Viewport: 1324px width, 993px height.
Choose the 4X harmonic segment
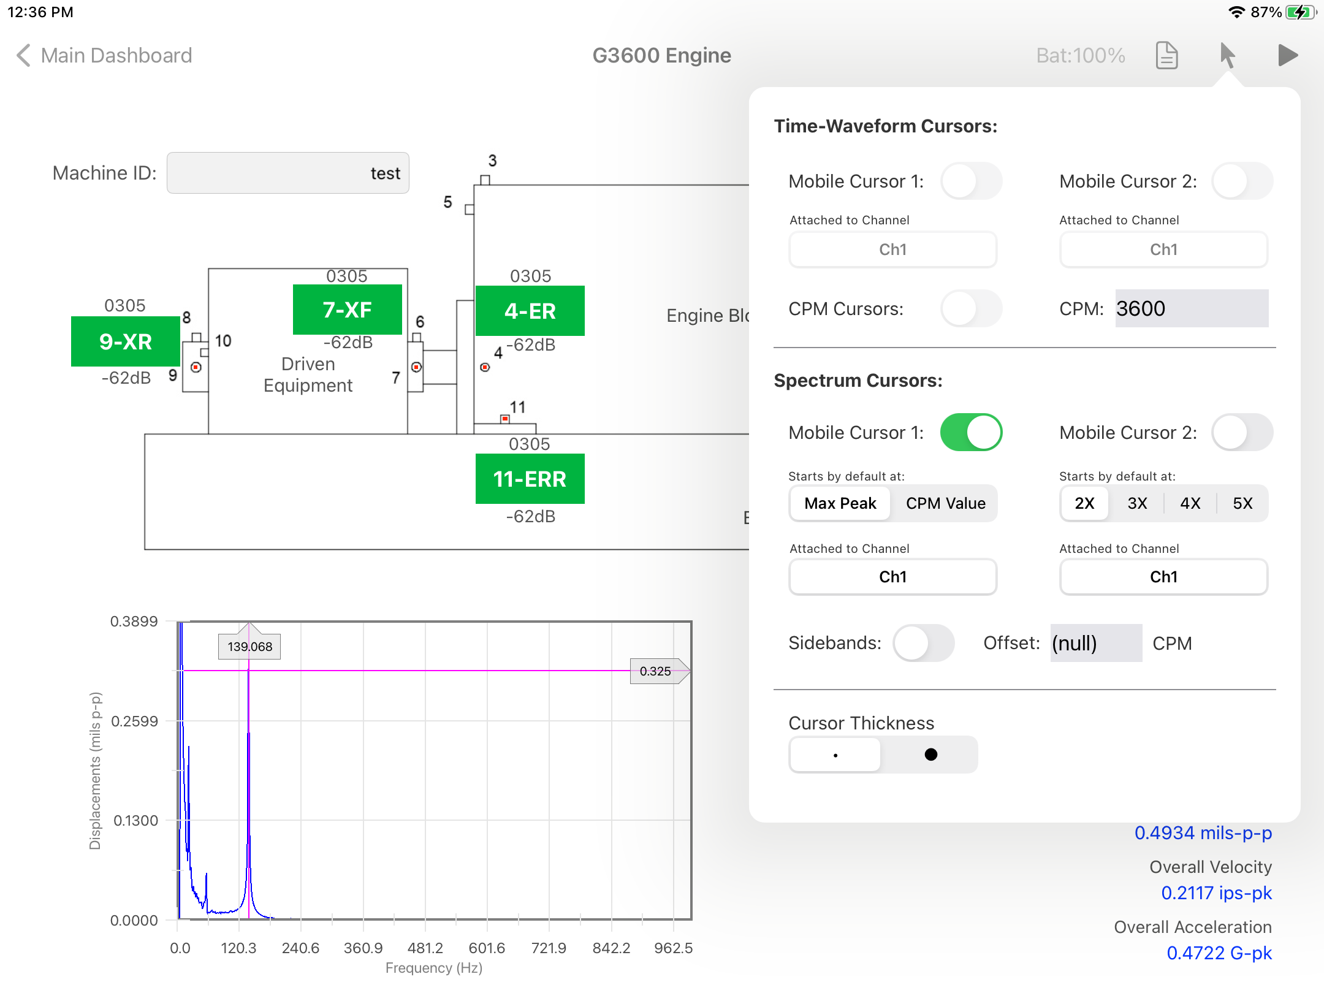1190,503
